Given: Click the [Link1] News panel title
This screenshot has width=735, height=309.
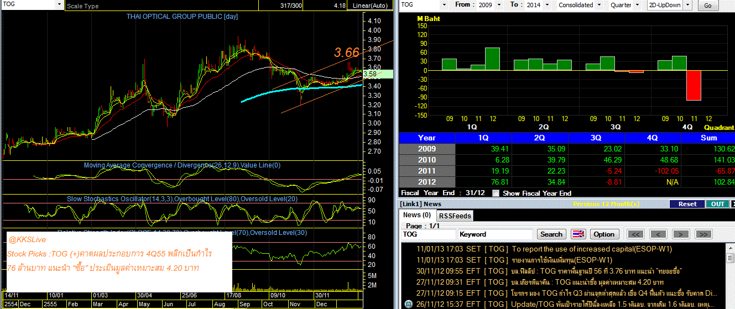Looking at the screenshot, I should point(421,204).
